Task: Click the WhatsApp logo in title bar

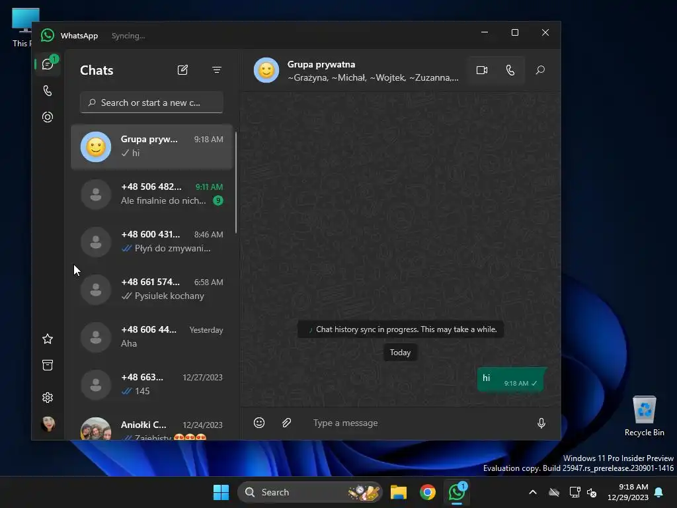Action: pyautogui.click(x=48, y=36)
